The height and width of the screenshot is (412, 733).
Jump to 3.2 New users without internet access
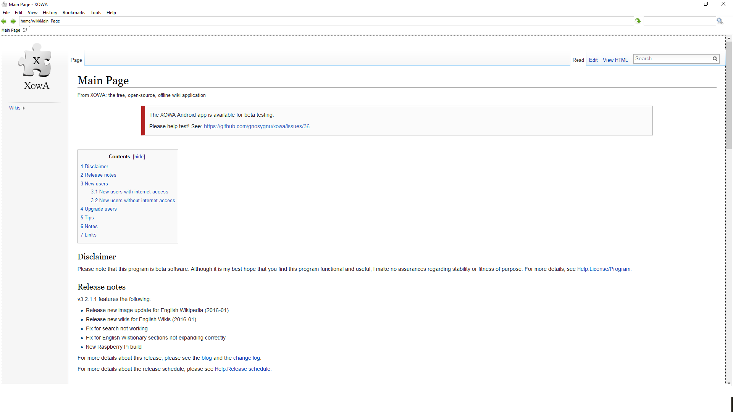point(133,201)
